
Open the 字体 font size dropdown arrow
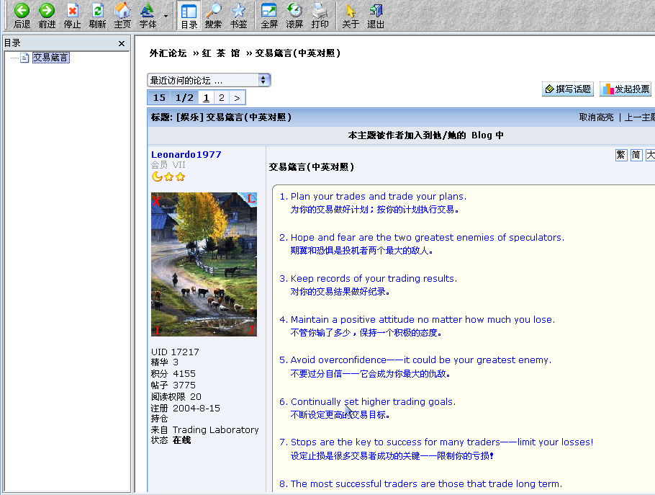point(166,16)
